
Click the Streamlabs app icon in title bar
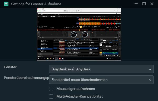(x=6, y=4)
